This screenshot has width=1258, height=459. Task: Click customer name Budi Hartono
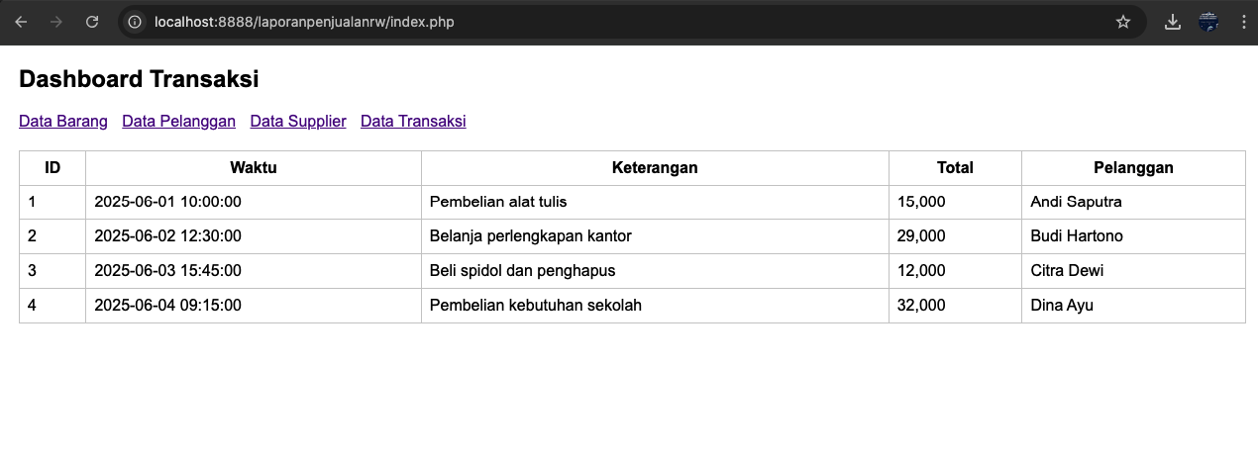1077,236
